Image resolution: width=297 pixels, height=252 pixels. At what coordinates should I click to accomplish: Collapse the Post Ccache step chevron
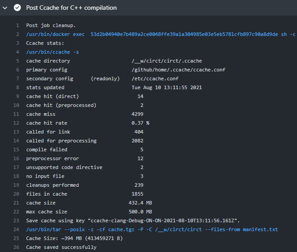(5, 8)
